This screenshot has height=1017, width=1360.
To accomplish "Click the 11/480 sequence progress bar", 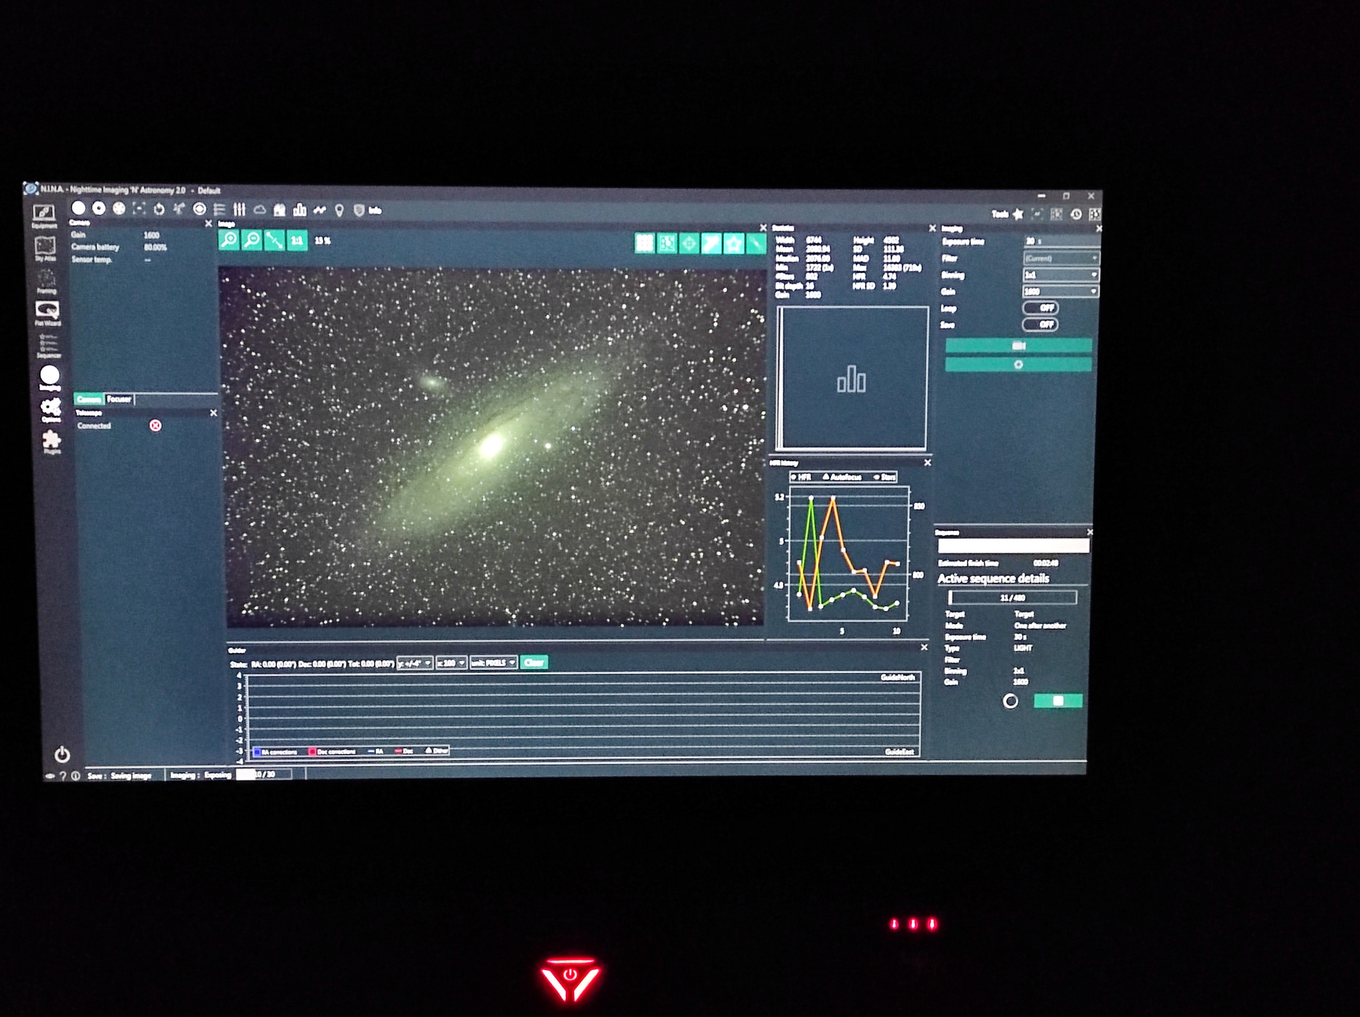I will pyautogui.click(x=1013, y=597).
